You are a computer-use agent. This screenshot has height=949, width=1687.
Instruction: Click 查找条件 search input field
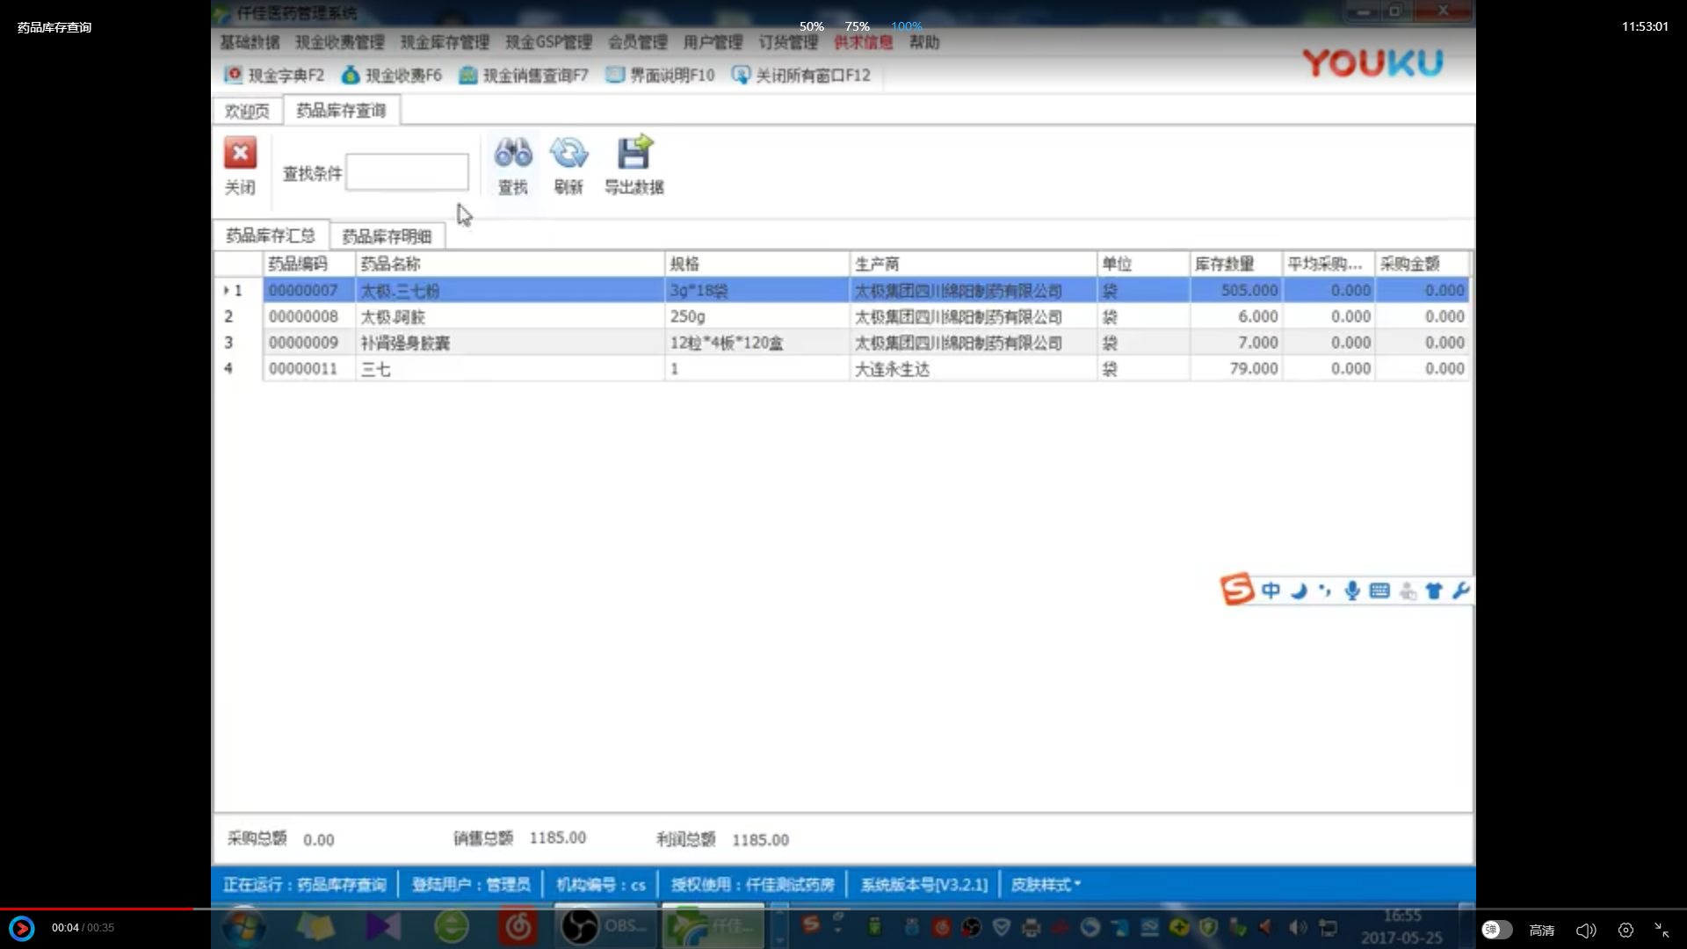(x=407, y=171)
